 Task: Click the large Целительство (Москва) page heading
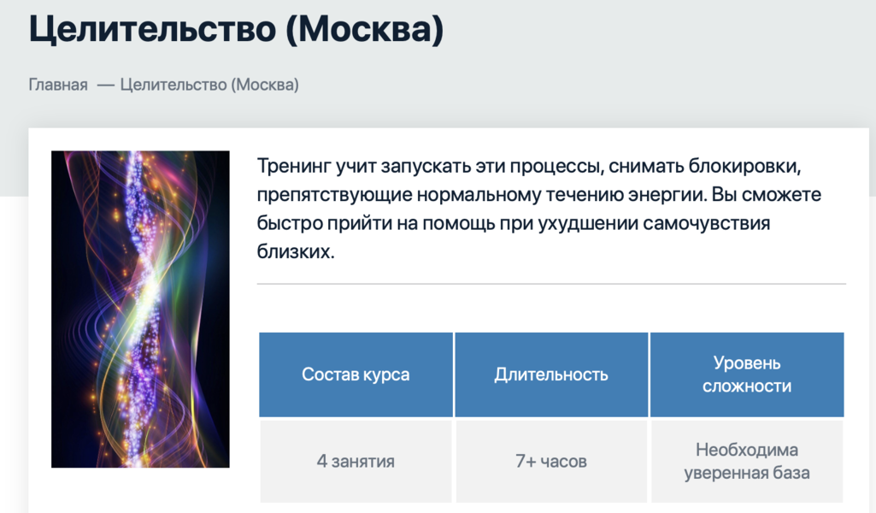[x=237, y=31]
